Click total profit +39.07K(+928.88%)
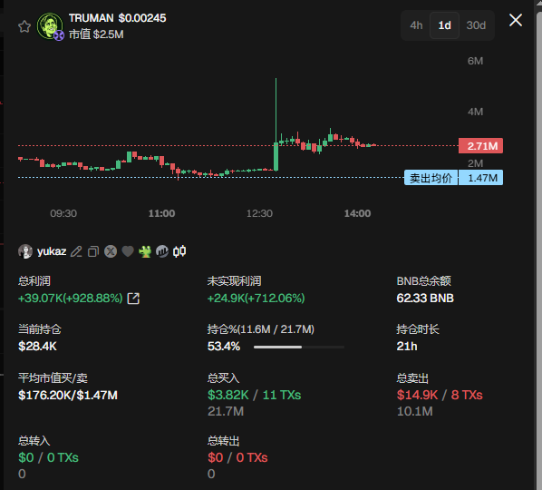This screenshot has width=542, height=490. [70, 299]
